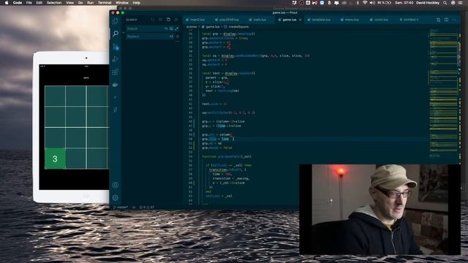Image resolution: width=468 pixels, height=263 pixels.
Task: Open the Accounts icon in activity bar
Action: point(116,185)
